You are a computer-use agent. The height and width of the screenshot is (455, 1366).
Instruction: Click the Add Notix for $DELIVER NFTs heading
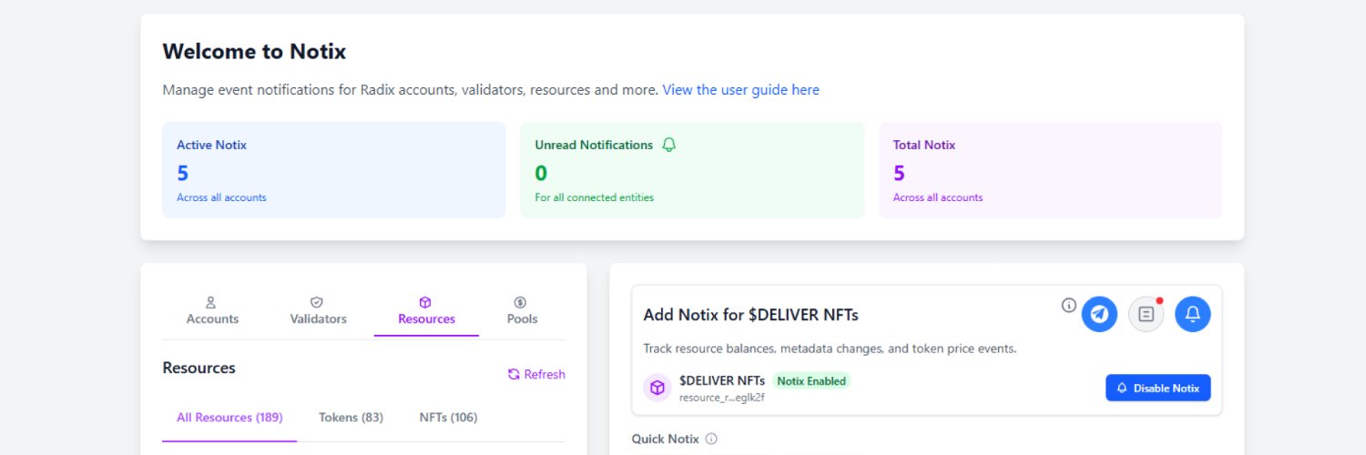pos(750,315)
